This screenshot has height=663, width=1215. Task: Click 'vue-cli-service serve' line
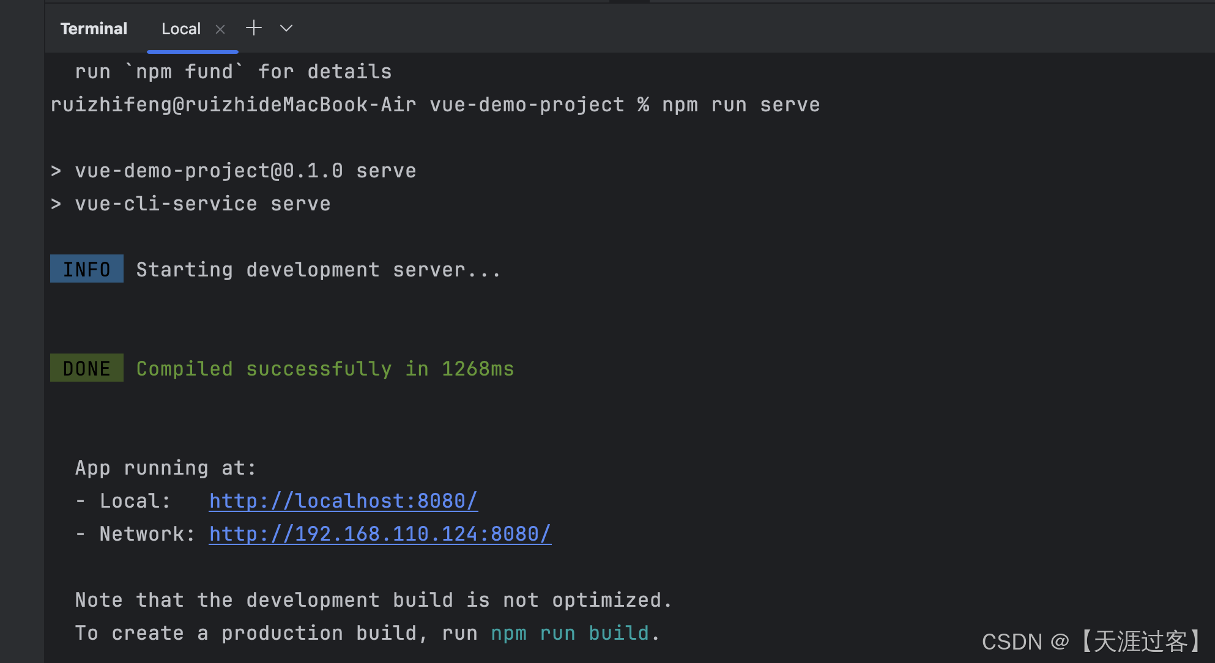click(x=190, y=204)
